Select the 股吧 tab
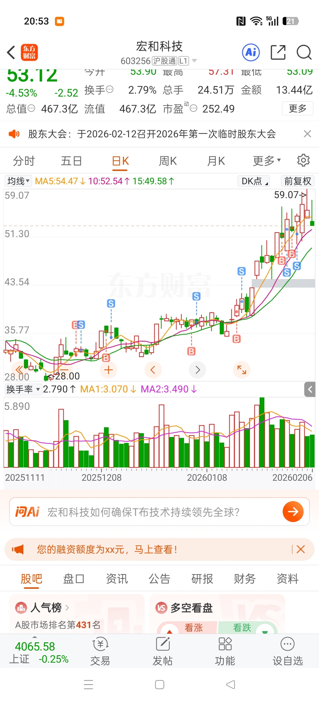 tap(31, 579)
